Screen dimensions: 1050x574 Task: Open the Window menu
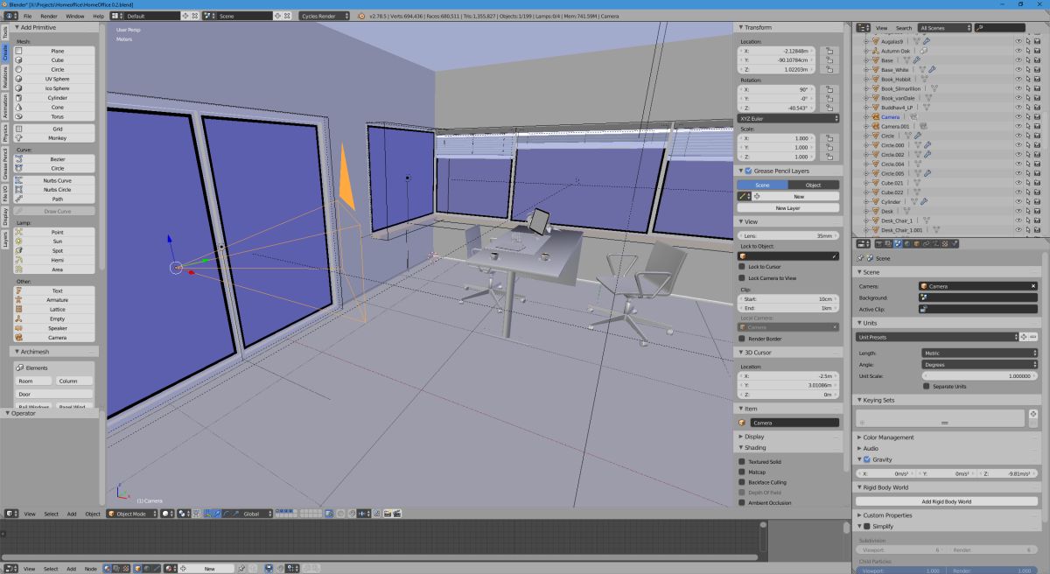coord(75,16)
